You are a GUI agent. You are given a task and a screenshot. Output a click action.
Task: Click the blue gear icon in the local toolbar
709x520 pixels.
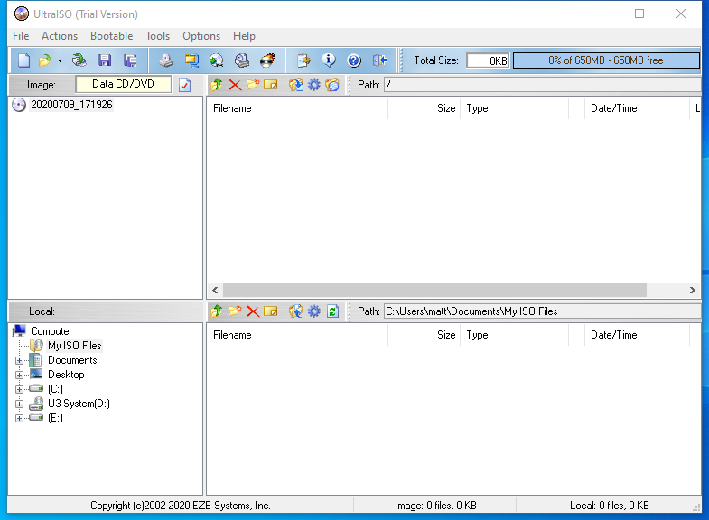[x=313, y=311]
